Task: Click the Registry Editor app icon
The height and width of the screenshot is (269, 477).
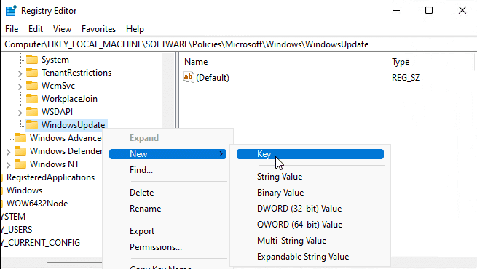Action: point(11,11)
